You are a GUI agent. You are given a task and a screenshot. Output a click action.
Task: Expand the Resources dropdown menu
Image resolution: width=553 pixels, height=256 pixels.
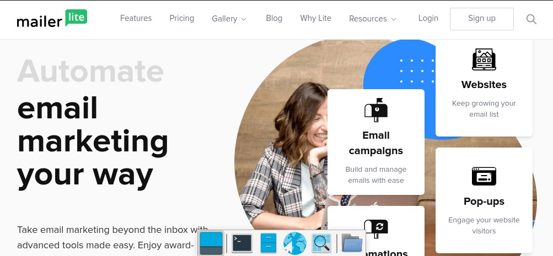[373, 19]
